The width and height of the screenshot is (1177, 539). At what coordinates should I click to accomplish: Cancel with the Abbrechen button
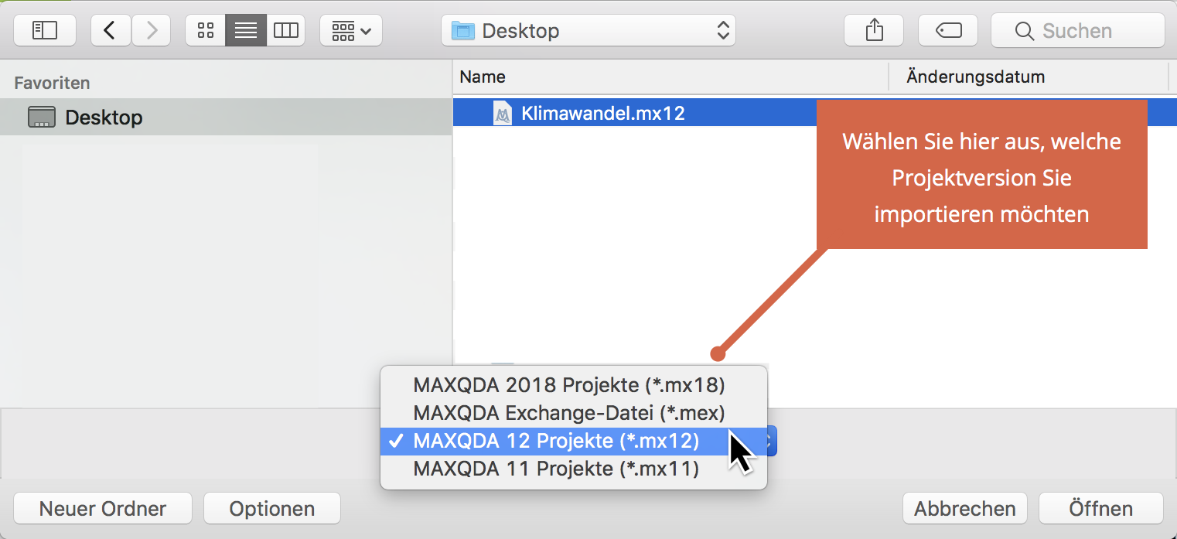pyautogui.click(x=965, y=509)
